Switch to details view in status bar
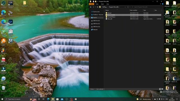 pyautogui.click(x=160, y=89)
